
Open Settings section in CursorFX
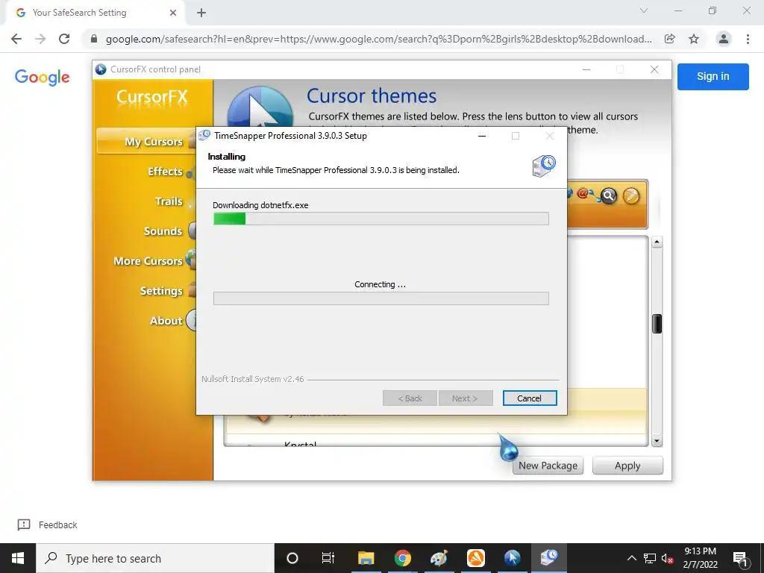162,291
